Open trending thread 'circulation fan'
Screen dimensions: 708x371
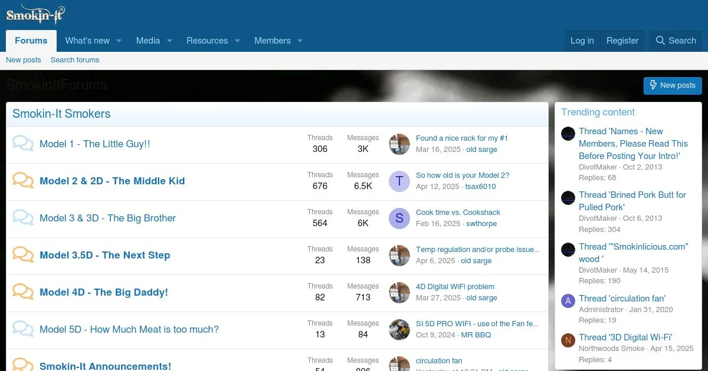(x=622, y=299)
